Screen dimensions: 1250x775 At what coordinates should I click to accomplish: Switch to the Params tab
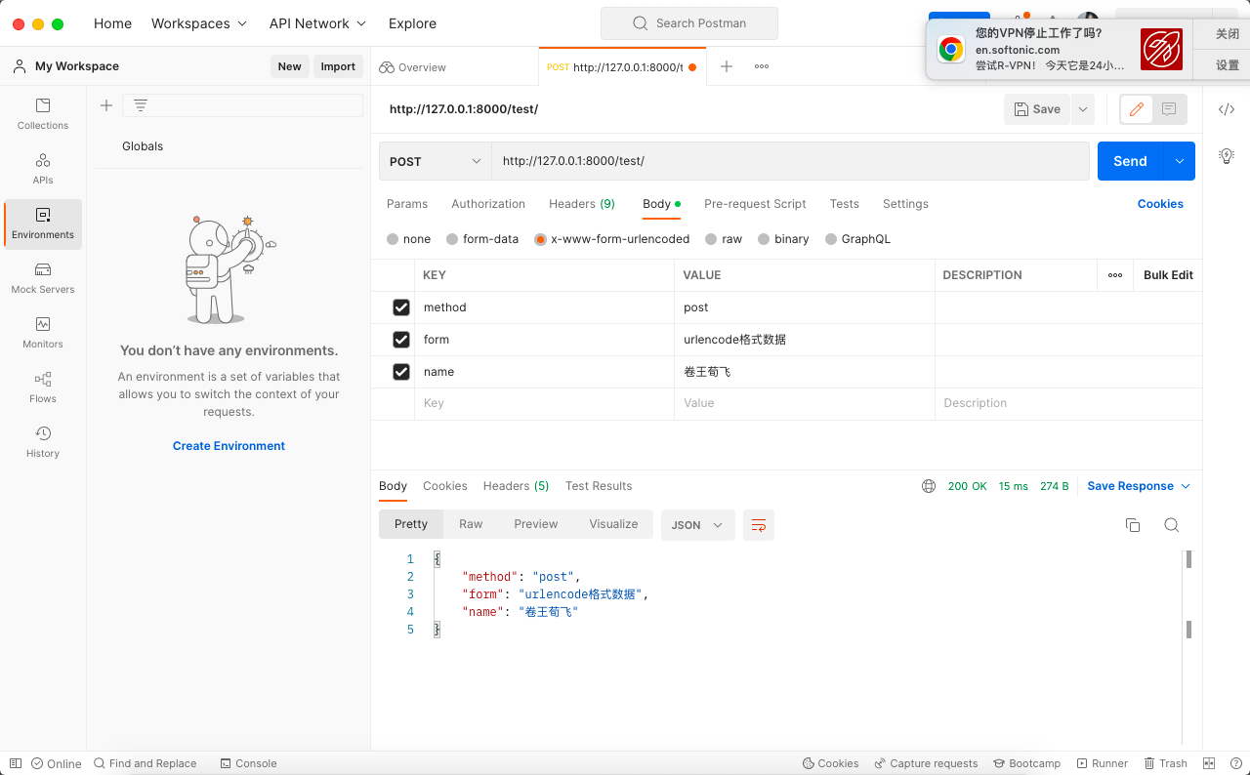(x=407, y=204)
